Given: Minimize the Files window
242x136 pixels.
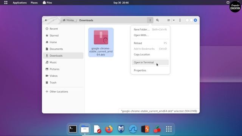Looking at the screenshot, I should [187, 20].
